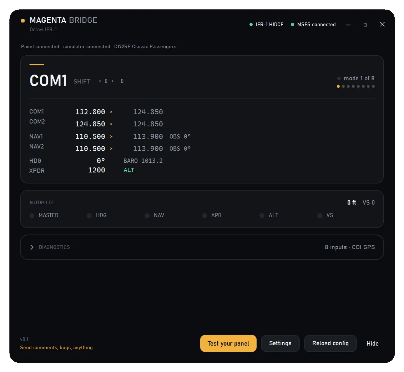Click the 0 ft altitude readout
This screenshot has width=404, height=372.
(352, 203)
